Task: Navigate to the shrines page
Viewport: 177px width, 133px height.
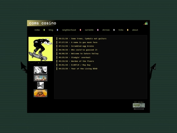Action: pyautogui.click(x=106, y=30)
